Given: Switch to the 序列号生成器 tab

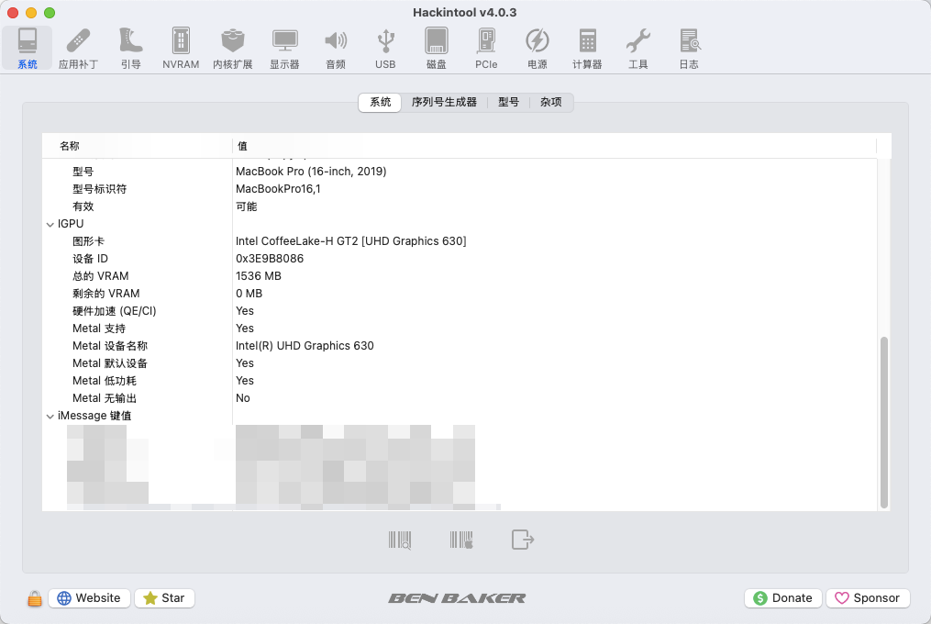Looking at the screenshot, I should coord(444,102).
